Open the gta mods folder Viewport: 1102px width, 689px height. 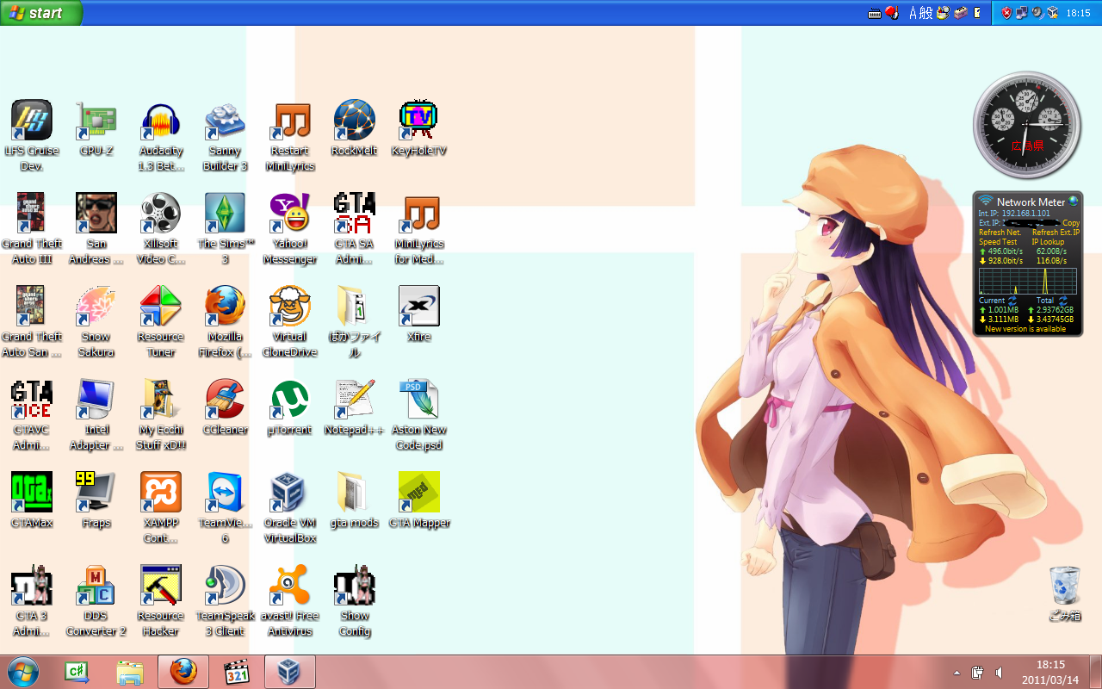pyautogui.click(x=355, y=500)
